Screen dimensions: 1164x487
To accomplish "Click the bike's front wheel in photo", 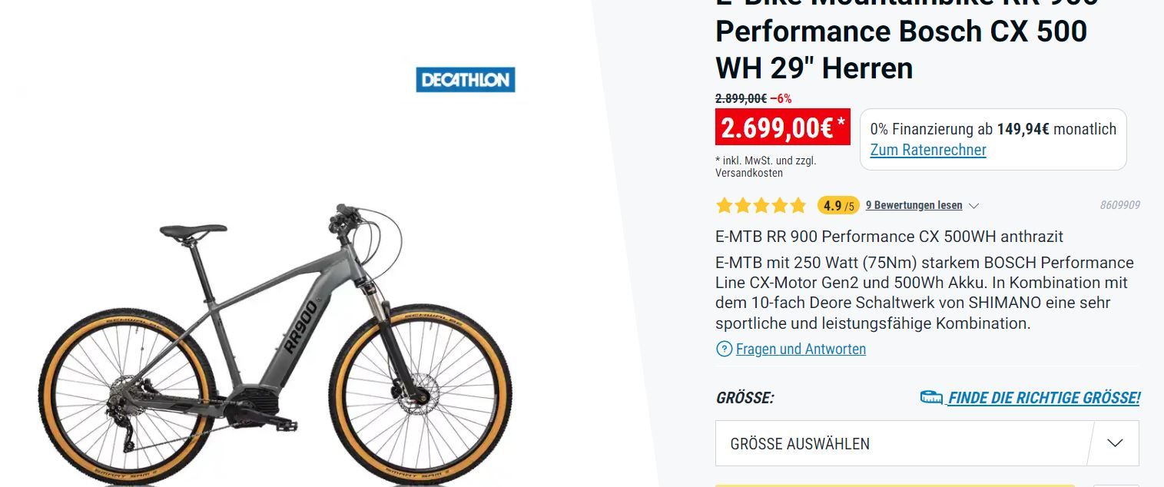I will pyautogui.click(x=421, y=393).
